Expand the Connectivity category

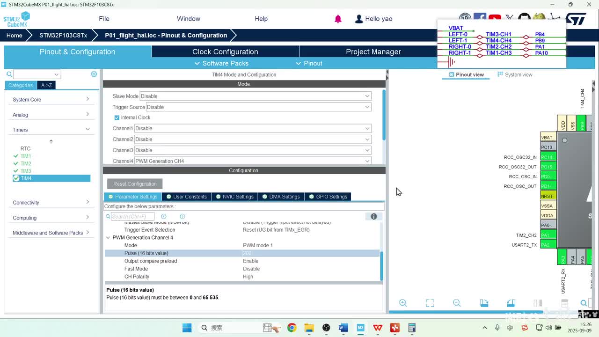pyautogui.click(x=51, y=203)
